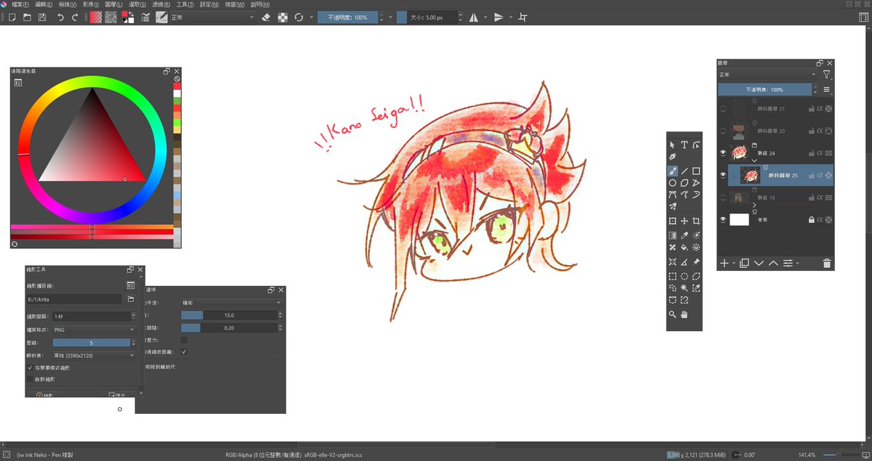Select the Ellipse shape tool

coord(672,184)
